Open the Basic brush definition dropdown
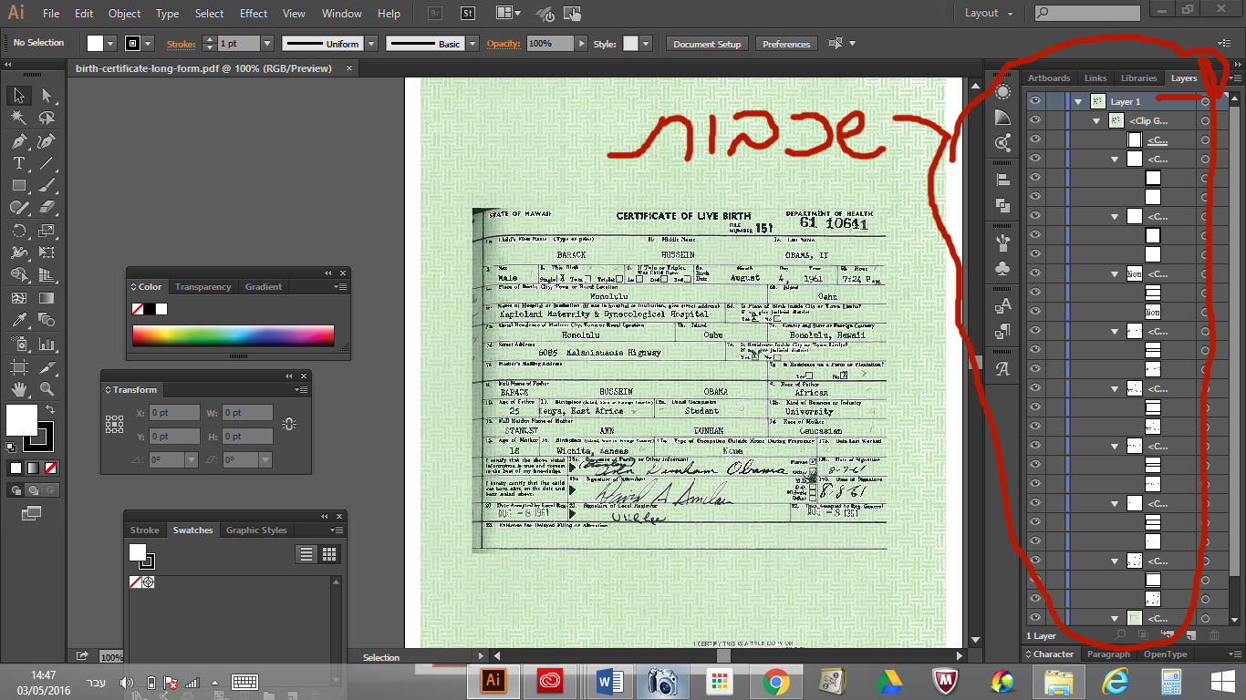This screenshot has width=1246, height=700. tap(472, 43)
